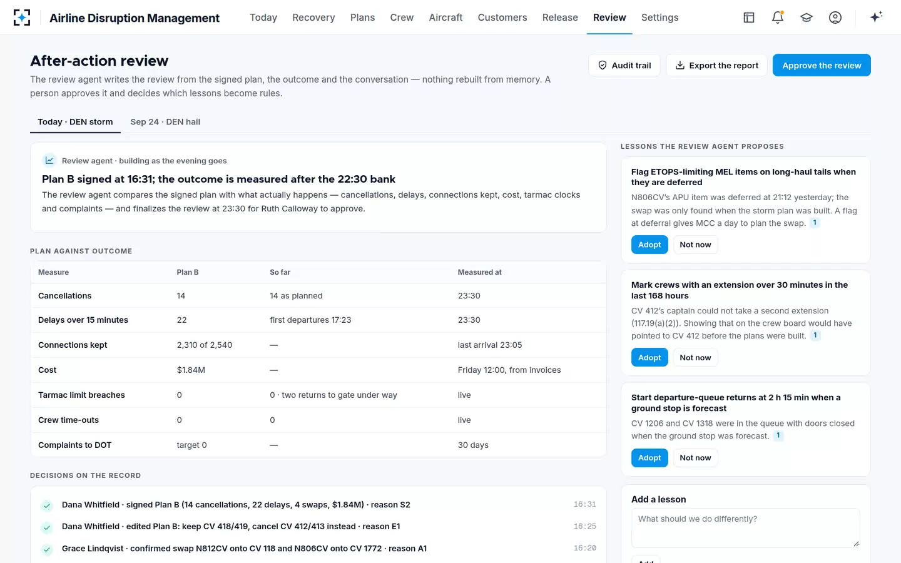The width and height of the screenshot is (901, 563).
Task: Choose Not now for the ETOPS-limiting MEL lesson
Action: pyautogui.click(x=695, y=245)
